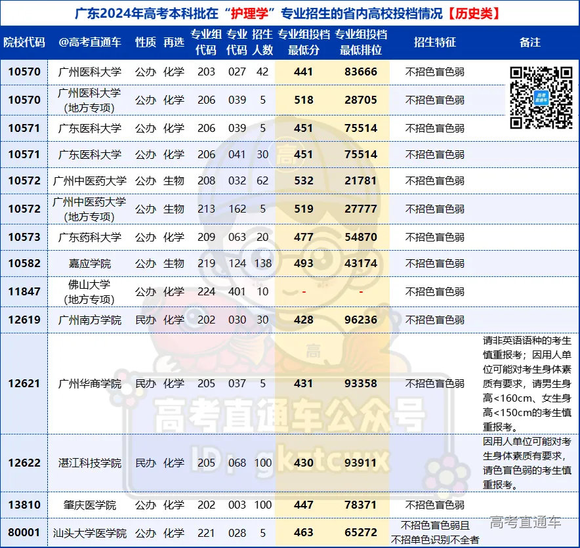Click the remark text for 广州华商学院

tap(528, 383)
